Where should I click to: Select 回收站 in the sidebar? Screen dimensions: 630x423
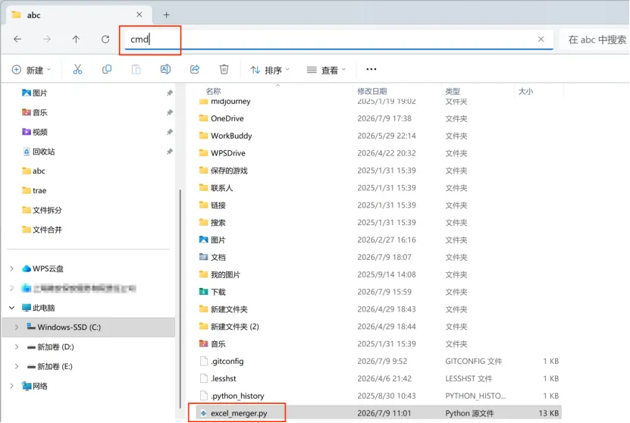[39, 152]
